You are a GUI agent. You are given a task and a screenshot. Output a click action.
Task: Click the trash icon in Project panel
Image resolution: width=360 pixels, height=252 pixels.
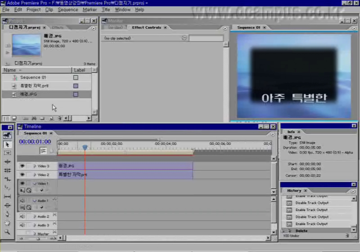coord(59,118)
